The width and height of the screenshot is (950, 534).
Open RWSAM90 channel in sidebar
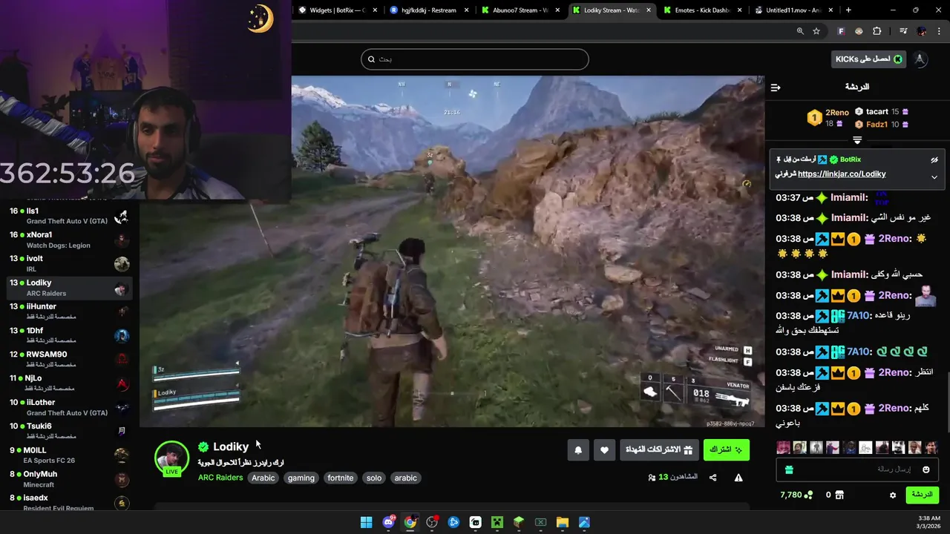(70, 359)
